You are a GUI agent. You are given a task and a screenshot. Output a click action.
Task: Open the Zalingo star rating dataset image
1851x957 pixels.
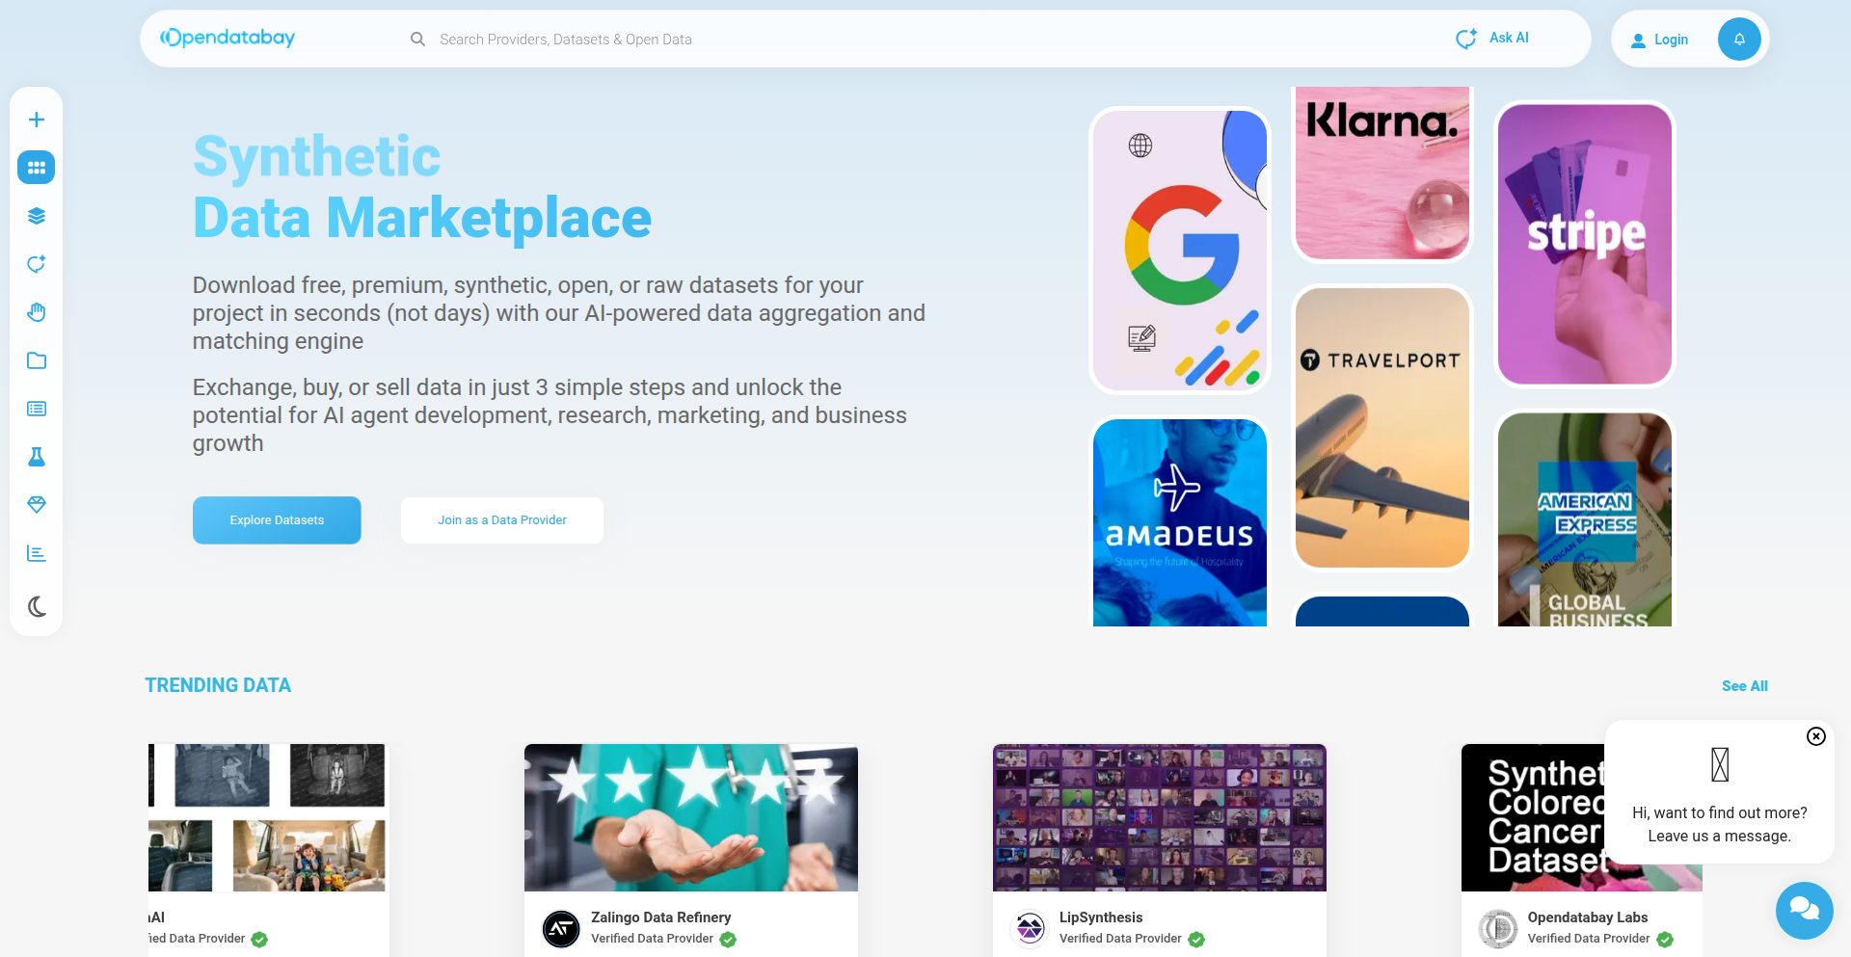click(x=691, y=817)
